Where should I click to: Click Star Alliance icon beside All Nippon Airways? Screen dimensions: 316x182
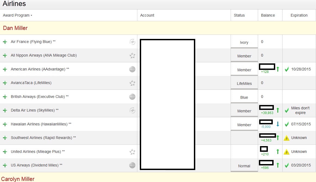[x=132, y=55]
